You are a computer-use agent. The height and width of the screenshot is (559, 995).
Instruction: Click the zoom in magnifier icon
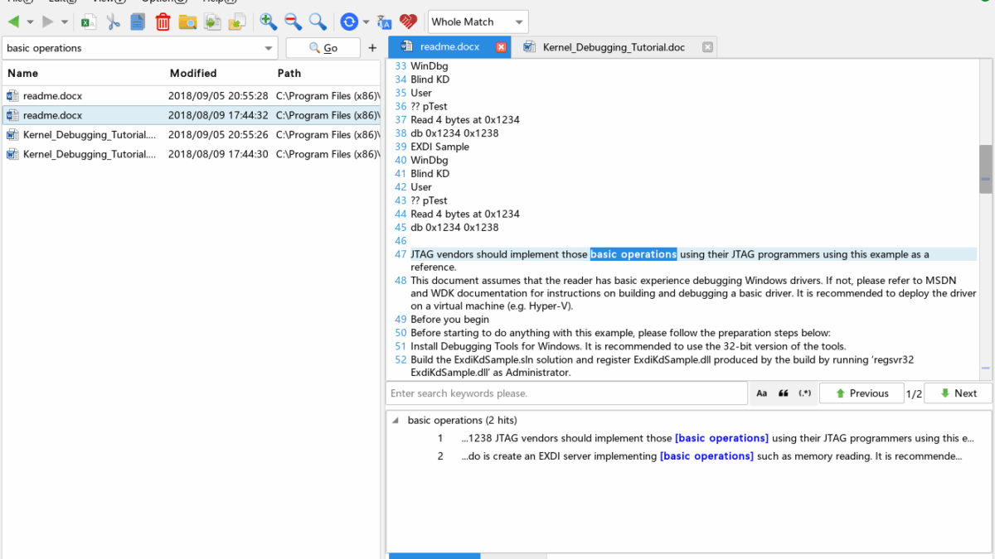268,22
